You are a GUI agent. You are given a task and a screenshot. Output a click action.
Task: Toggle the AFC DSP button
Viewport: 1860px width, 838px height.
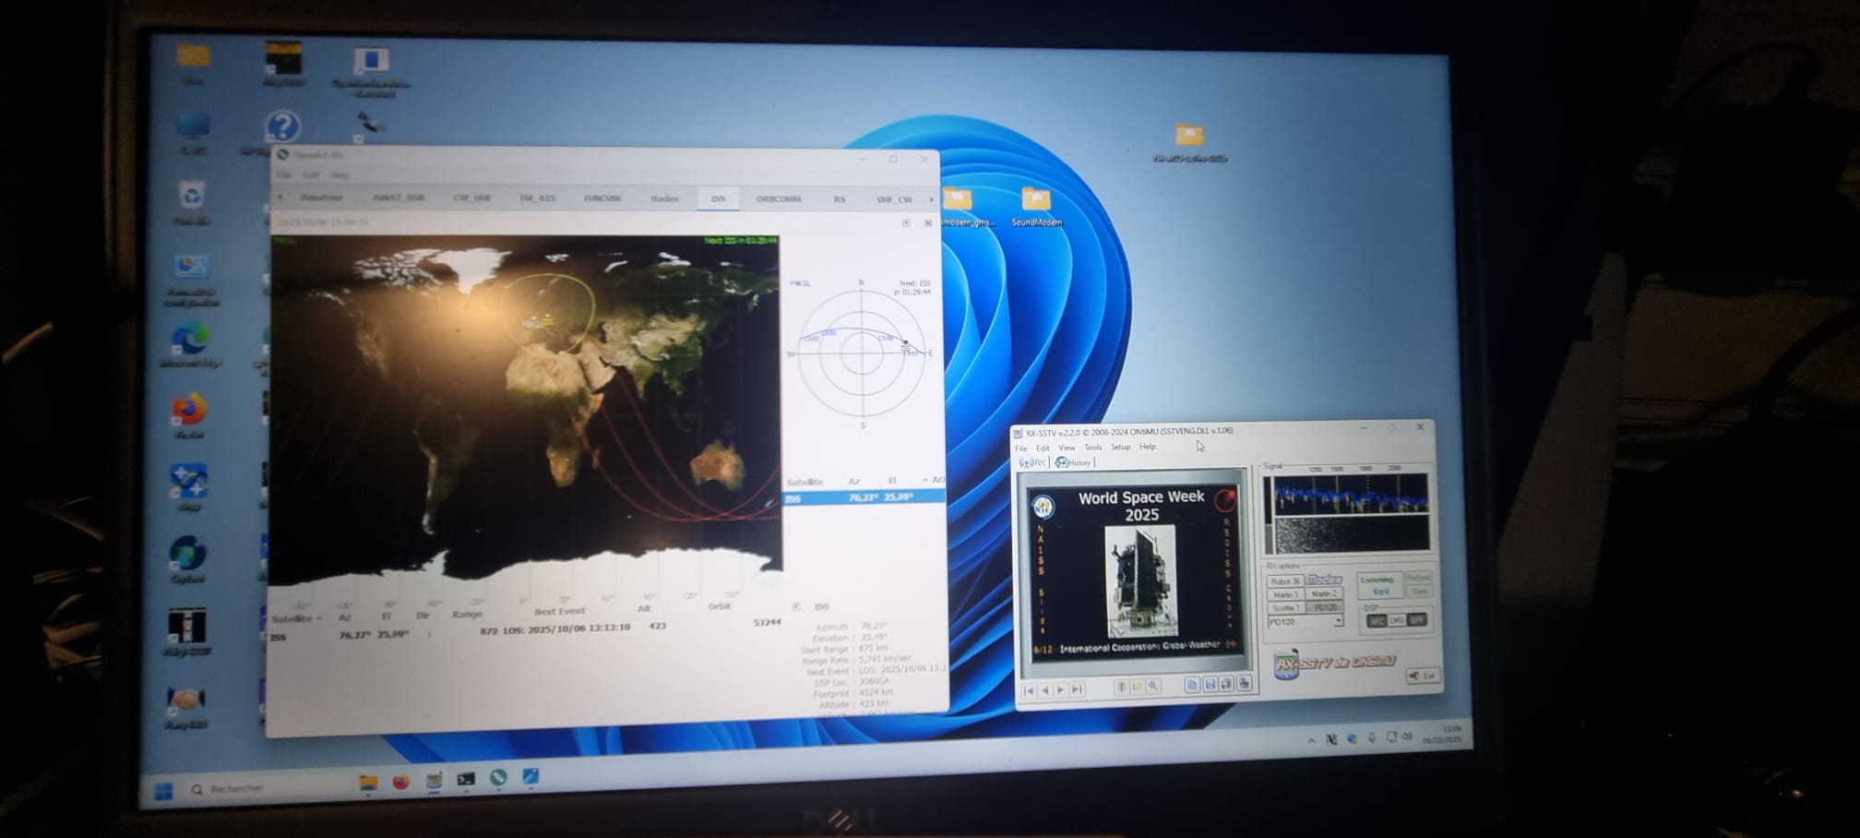(1377, 621)
